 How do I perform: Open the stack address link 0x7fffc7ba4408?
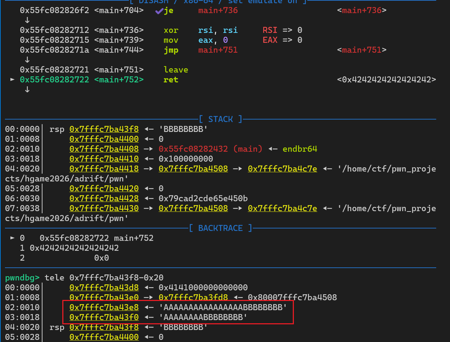pos(104,149)
